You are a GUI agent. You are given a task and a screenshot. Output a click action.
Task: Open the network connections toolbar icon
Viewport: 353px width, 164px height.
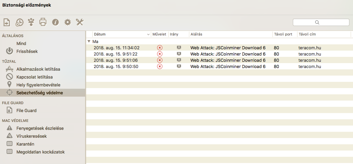click(x=31, y=22)
